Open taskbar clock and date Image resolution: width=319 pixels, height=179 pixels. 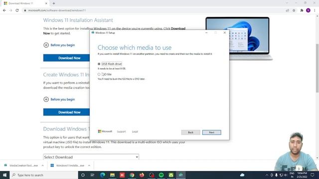(x=302, y=175)
